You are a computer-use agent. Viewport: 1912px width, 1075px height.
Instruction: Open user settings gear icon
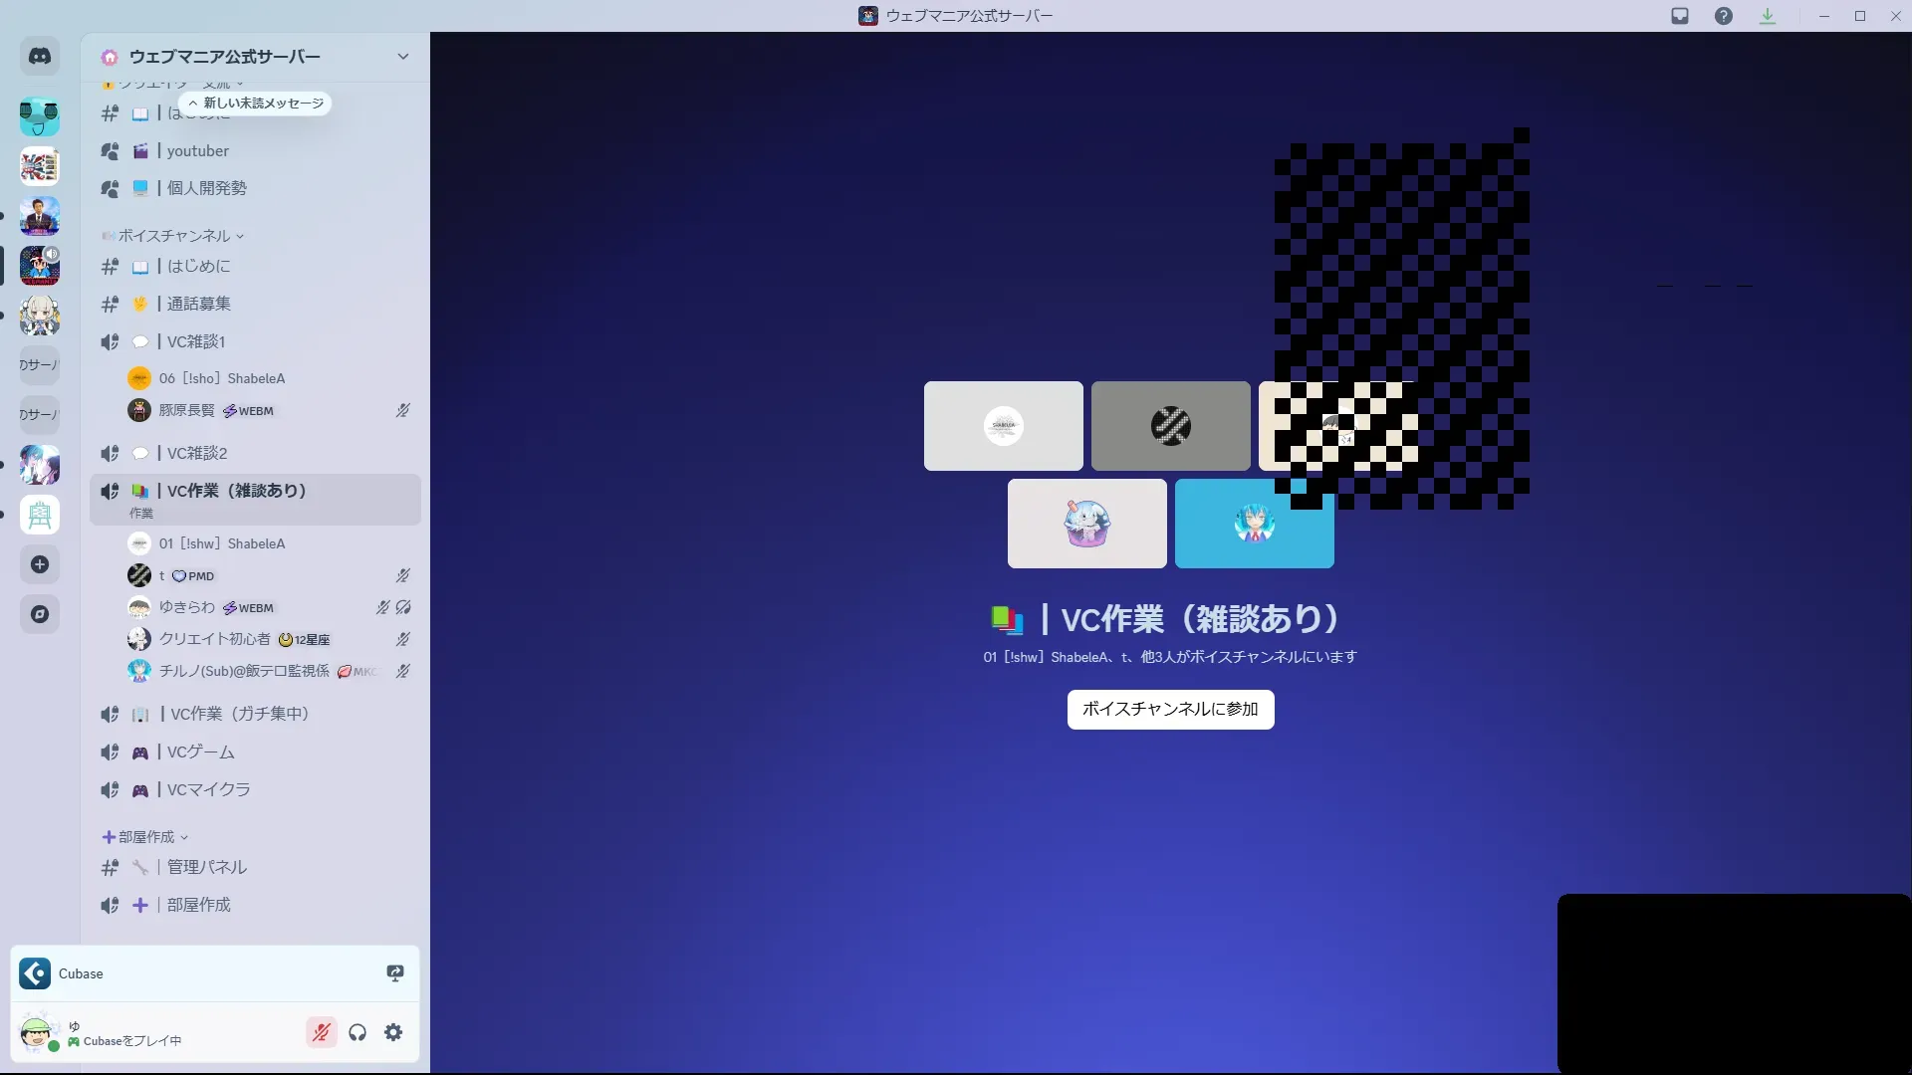393,1032
